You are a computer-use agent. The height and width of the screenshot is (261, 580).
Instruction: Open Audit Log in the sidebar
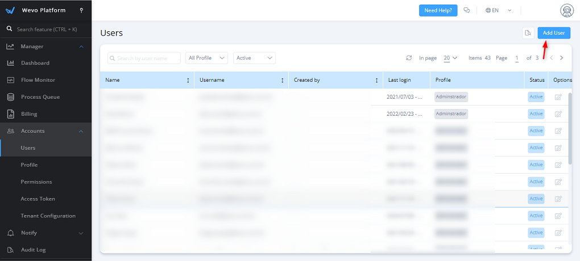[34, 250]
